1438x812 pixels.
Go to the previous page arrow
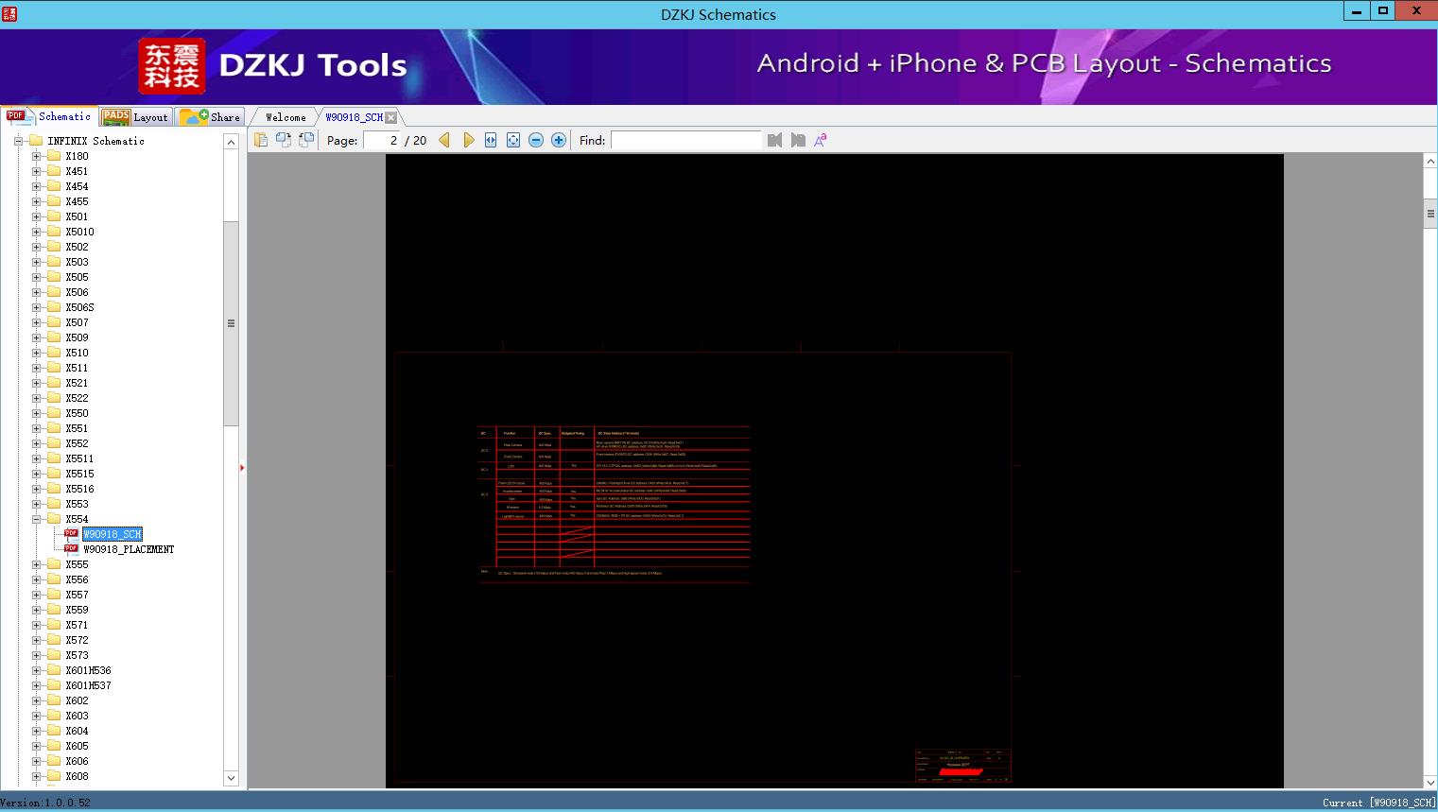[x=444, y=140]
